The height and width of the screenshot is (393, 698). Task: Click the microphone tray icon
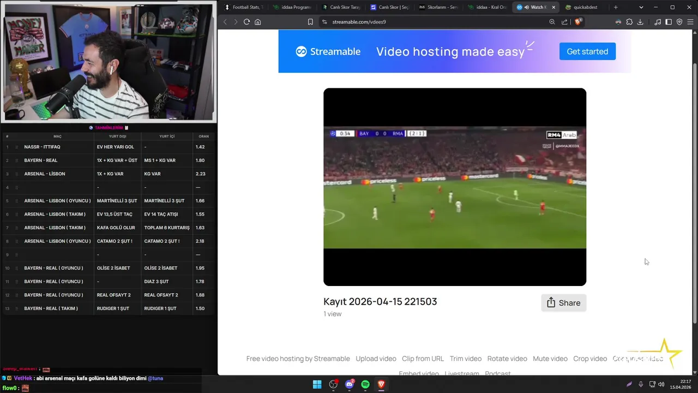pyautogui.click(x=641, y=384)
